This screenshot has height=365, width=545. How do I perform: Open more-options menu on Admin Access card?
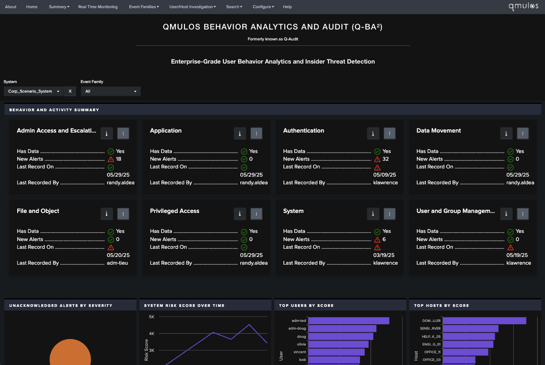pyautogui.click(x=123, y=133)
